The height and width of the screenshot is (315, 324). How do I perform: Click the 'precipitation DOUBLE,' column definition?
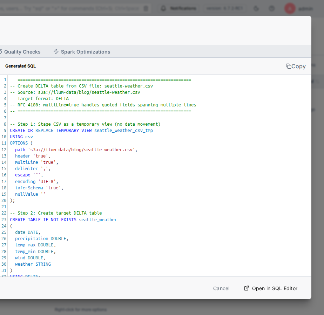(41, 239)
